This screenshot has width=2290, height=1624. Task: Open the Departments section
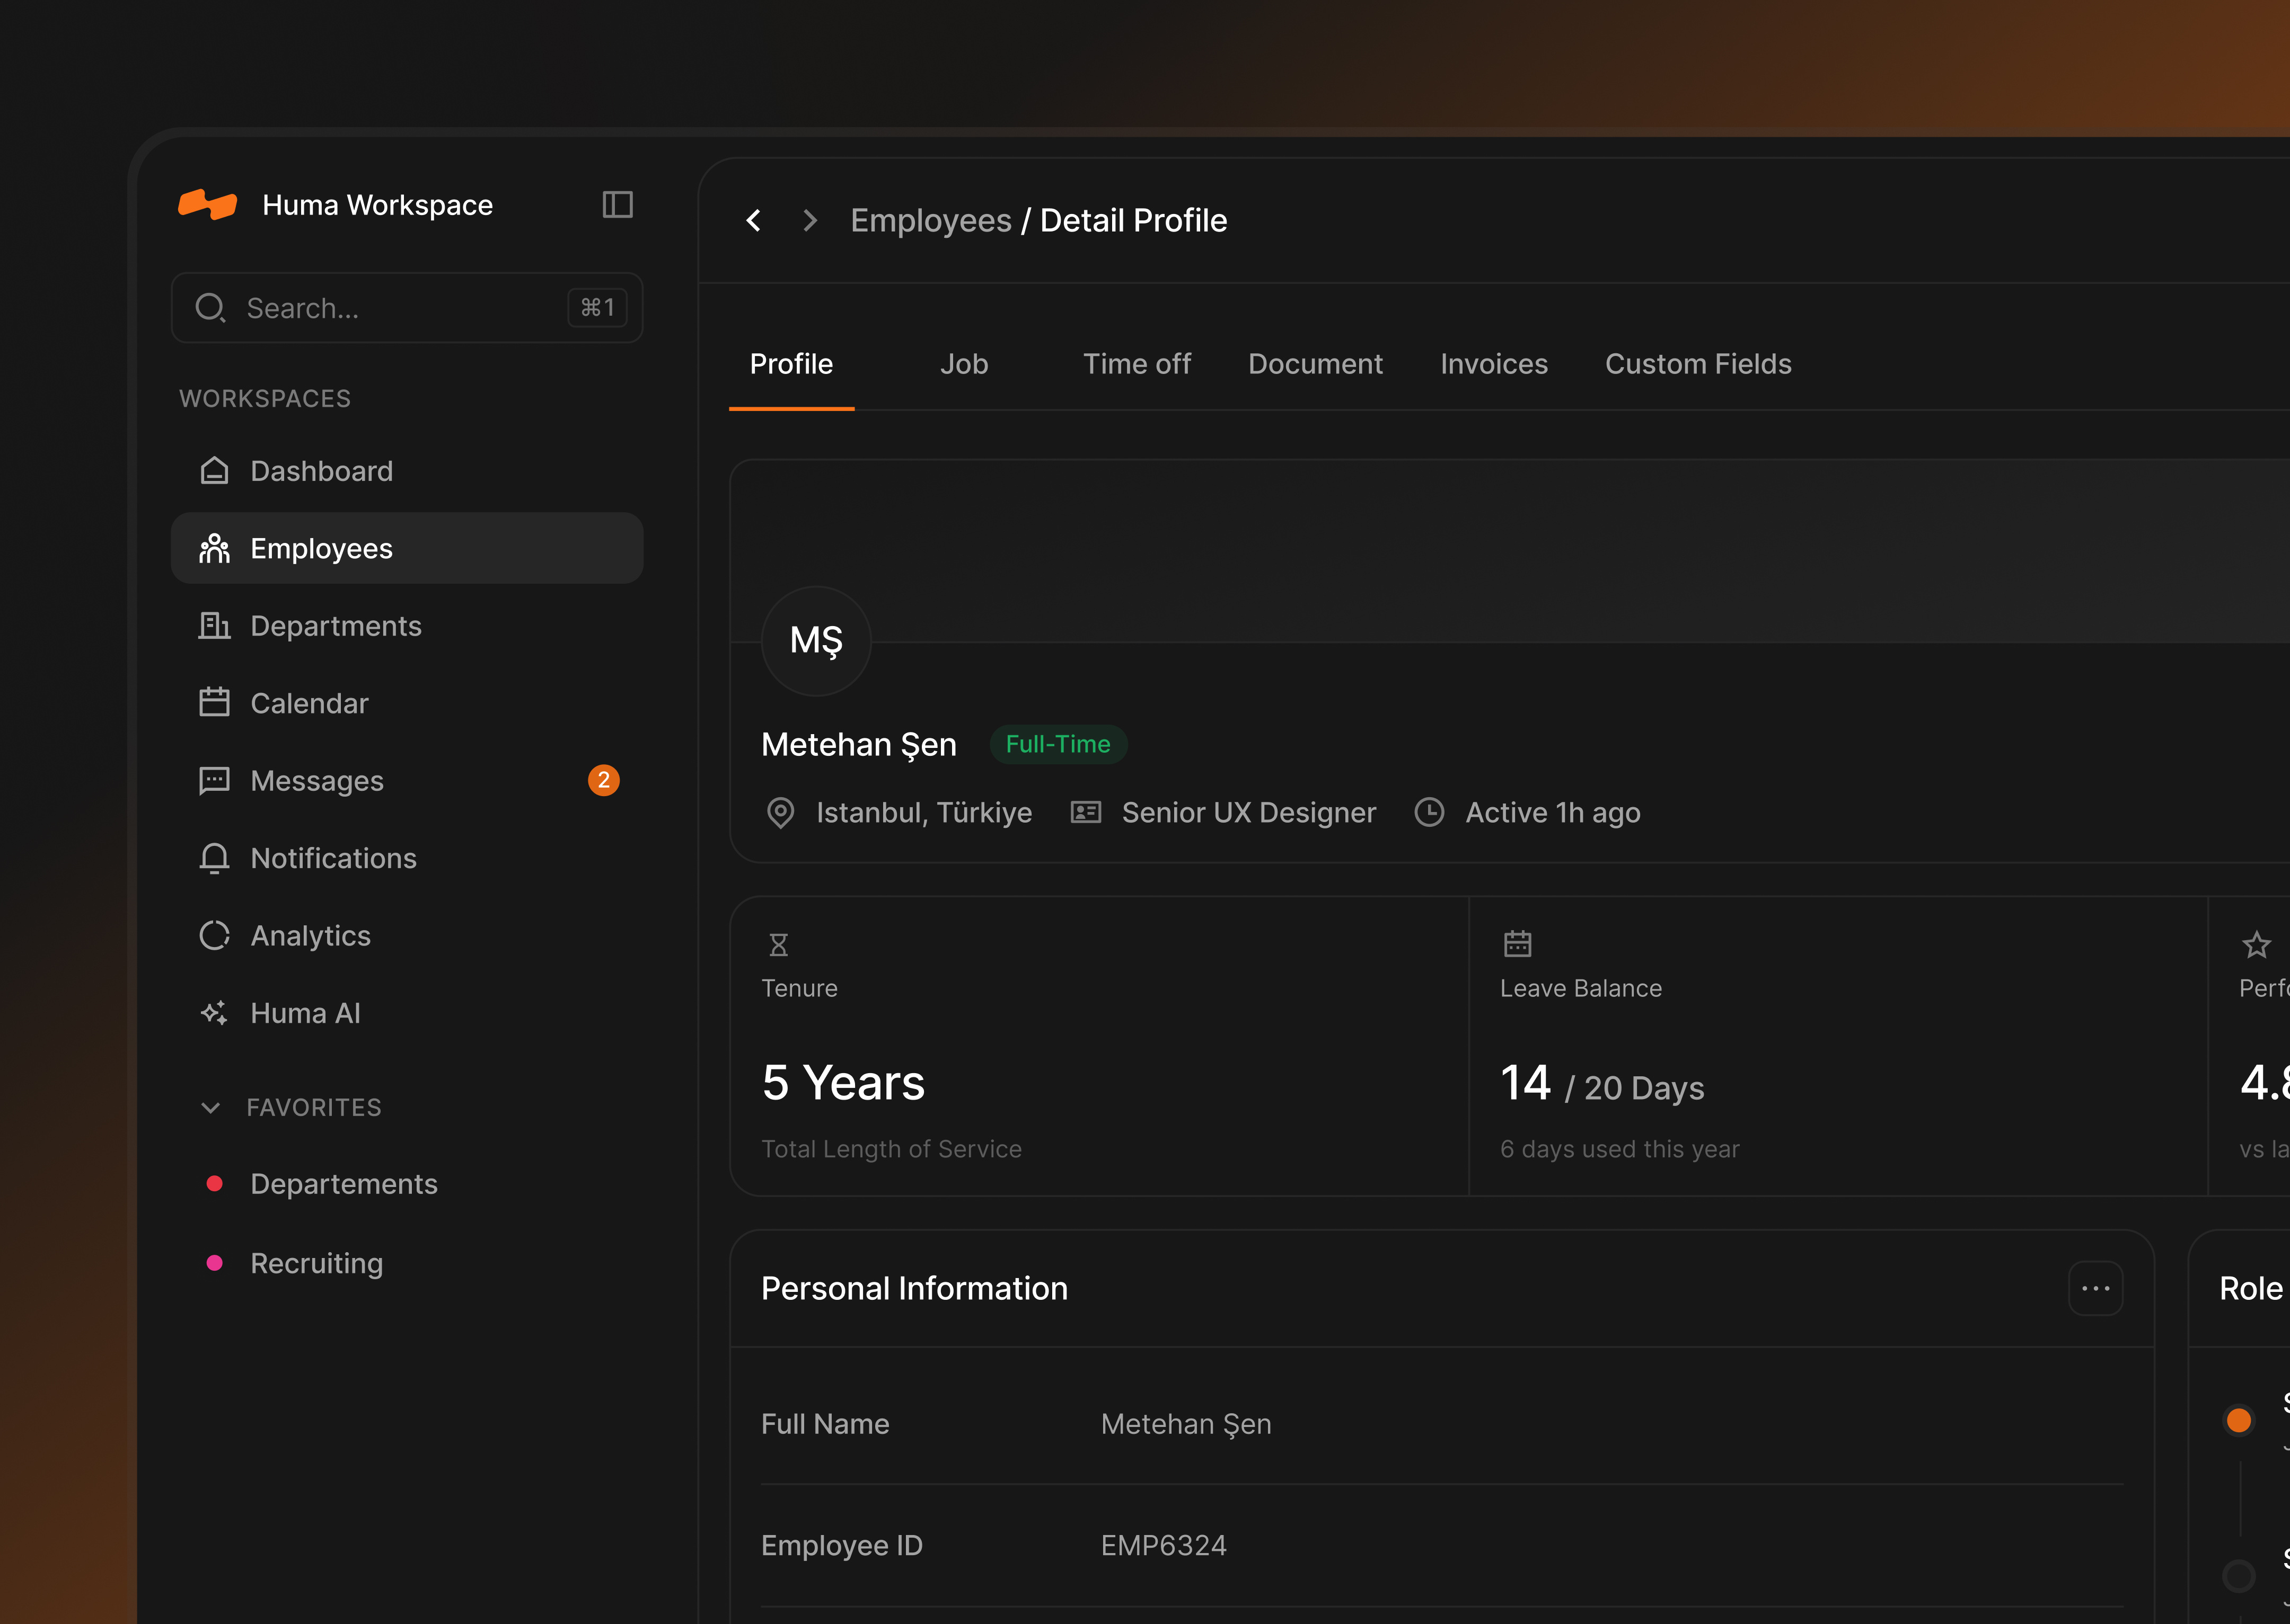coord(336,625)
